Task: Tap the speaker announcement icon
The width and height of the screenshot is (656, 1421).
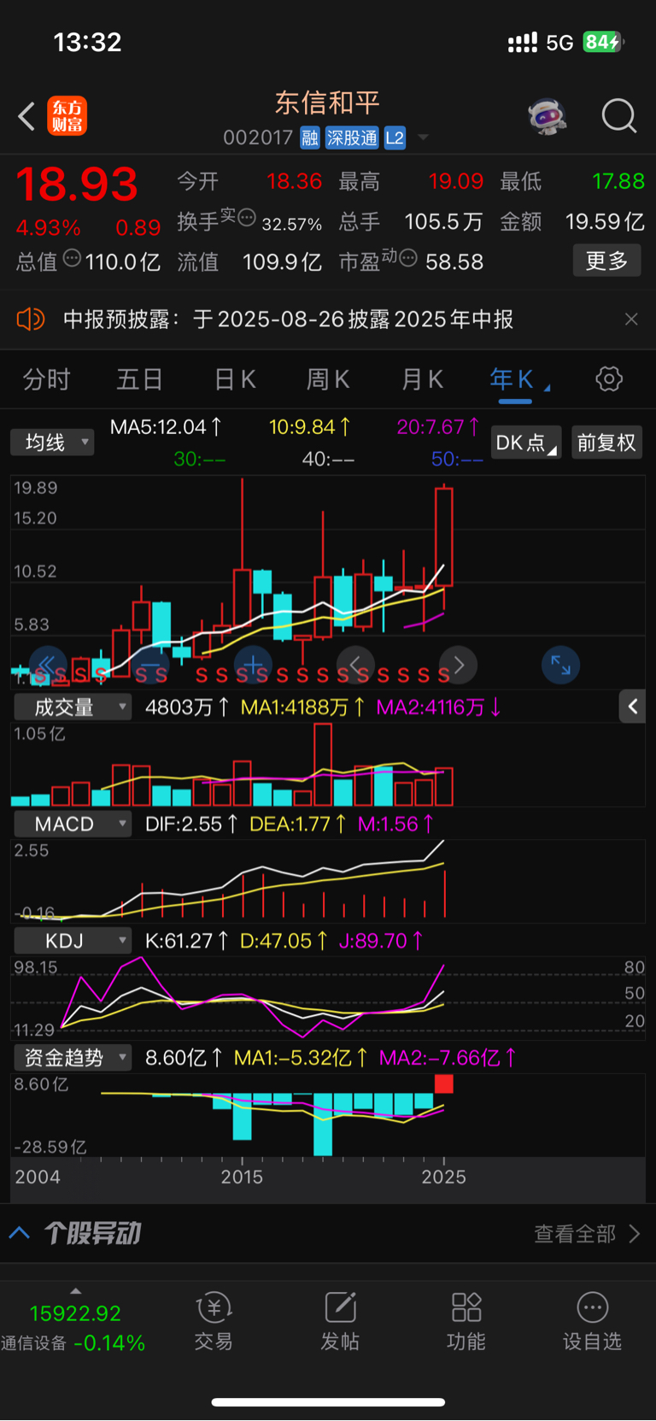Action: (30, 320)
